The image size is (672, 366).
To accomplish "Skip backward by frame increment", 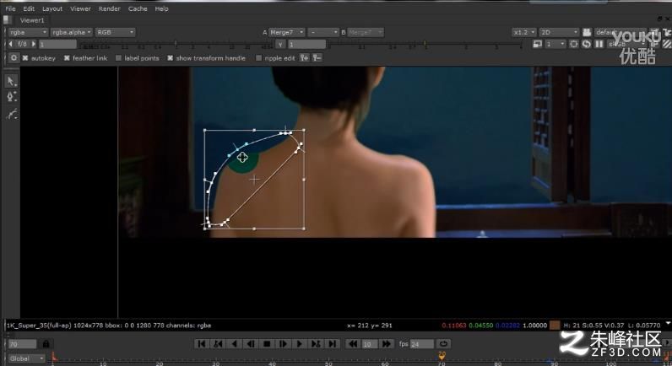I will (353, 344).
